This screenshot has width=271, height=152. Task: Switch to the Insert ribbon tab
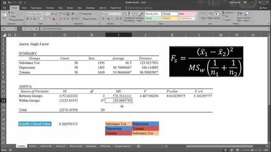pos(24,8)
